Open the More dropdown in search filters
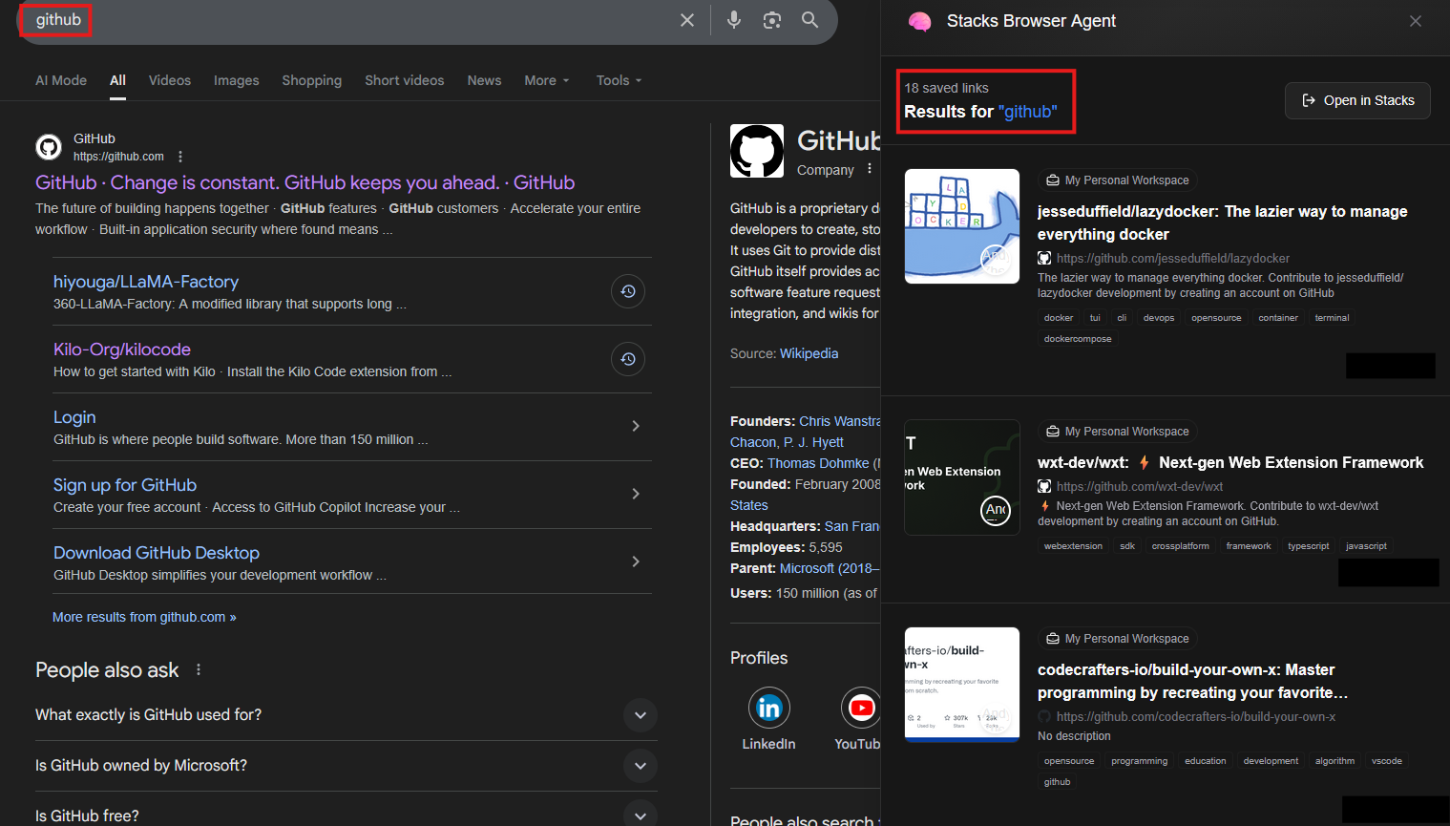Screen dimensions: 1450x826 (x=546, y=80)
